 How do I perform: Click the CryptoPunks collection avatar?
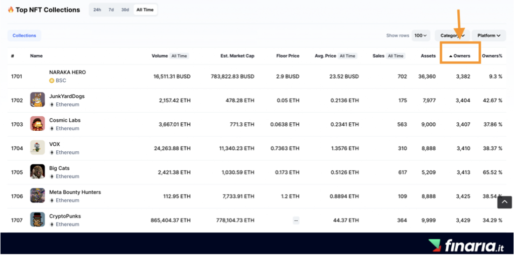click(37, 219)
